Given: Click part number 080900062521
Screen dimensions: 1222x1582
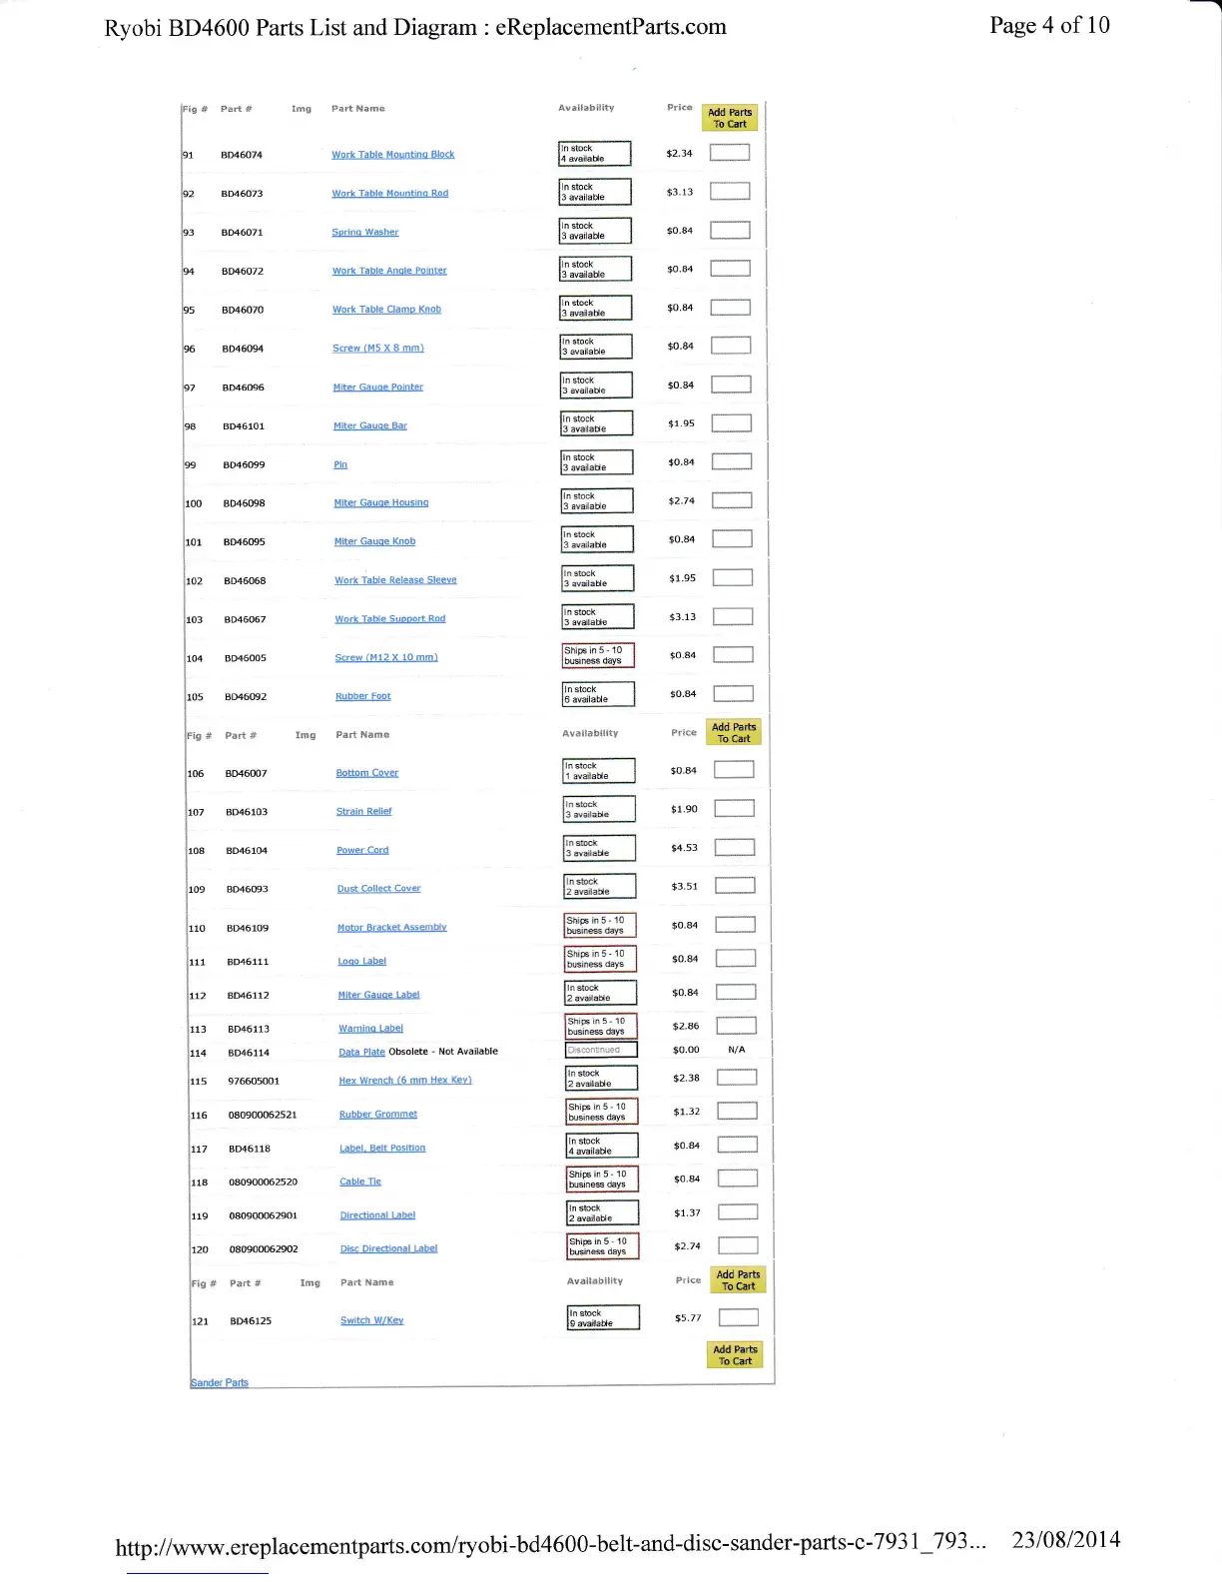Looking at the screenshot, I should coord(263,1116).
